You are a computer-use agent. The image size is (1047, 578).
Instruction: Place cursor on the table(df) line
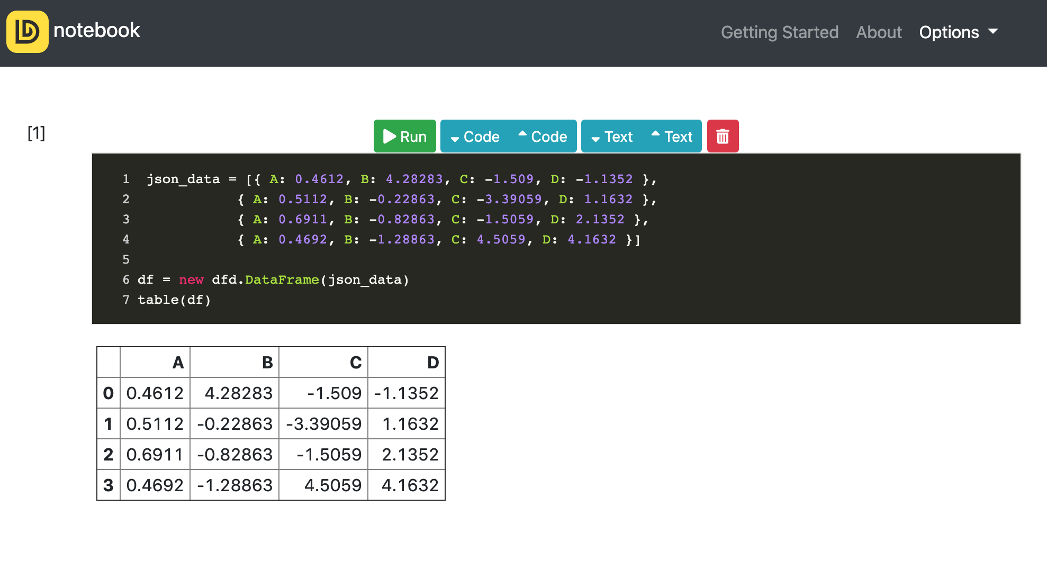[174, 300]
